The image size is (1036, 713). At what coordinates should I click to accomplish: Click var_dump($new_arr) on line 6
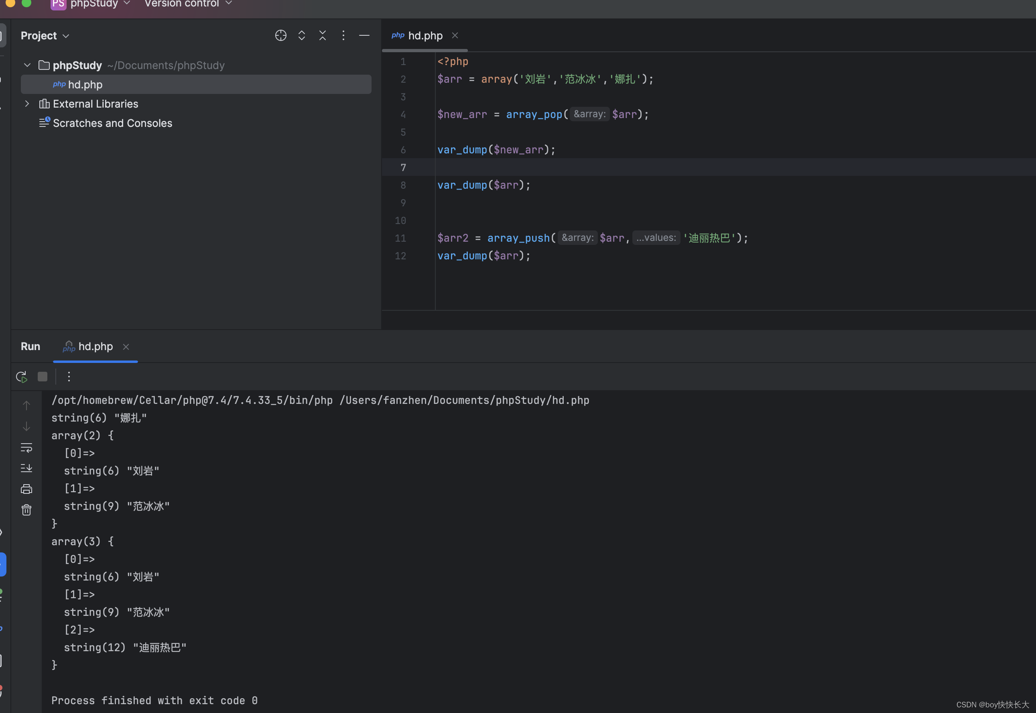click(496, 150)
